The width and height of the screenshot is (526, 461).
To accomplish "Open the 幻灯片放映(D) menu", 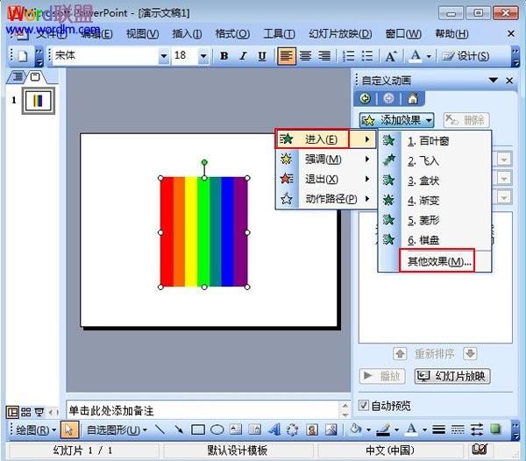I will (340, 34).
